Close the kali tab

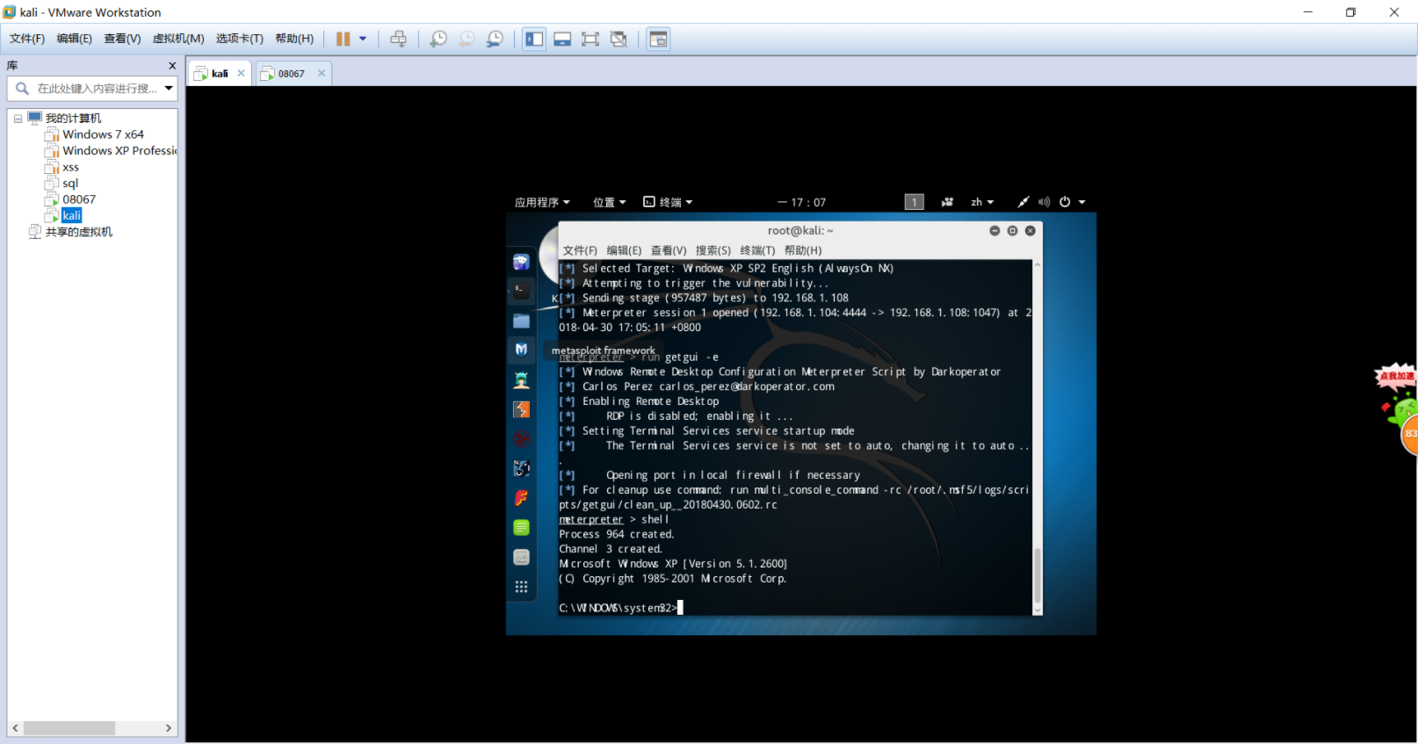241,74
